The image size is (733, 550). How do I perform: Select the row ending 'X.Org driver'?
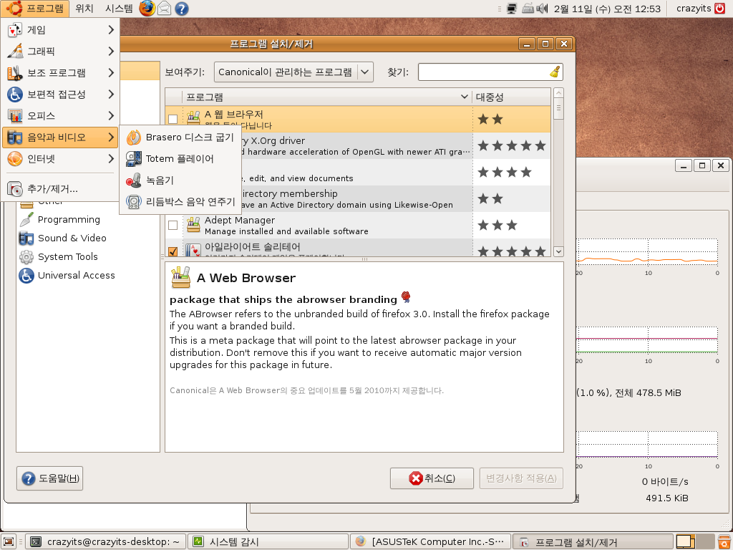point(357,146)
